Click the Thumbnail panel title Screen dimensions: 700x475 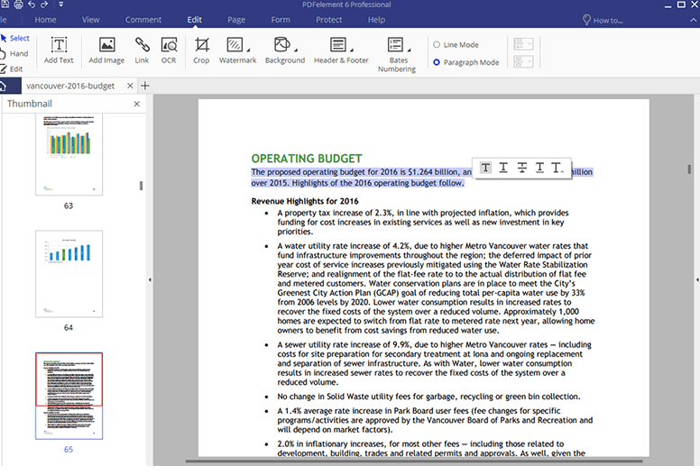[30, 104]
